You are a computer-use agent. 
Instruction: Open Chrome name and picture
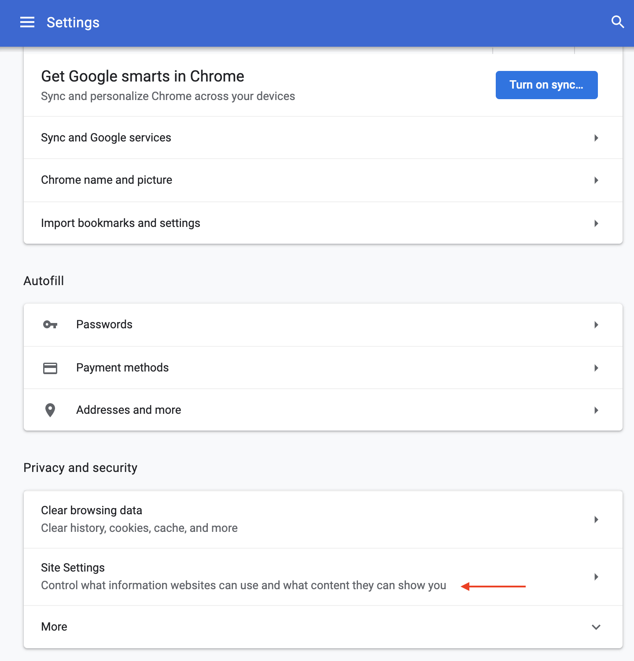(x=323, y=180)
